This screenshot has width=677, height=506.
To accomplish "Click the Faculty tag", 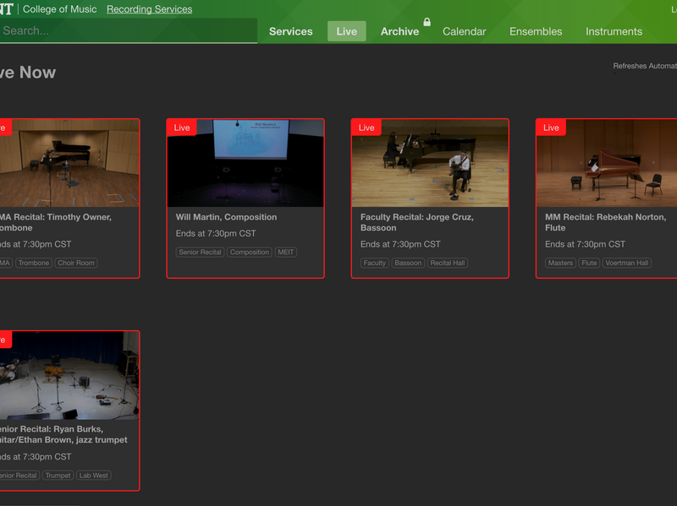I will 374,263.
